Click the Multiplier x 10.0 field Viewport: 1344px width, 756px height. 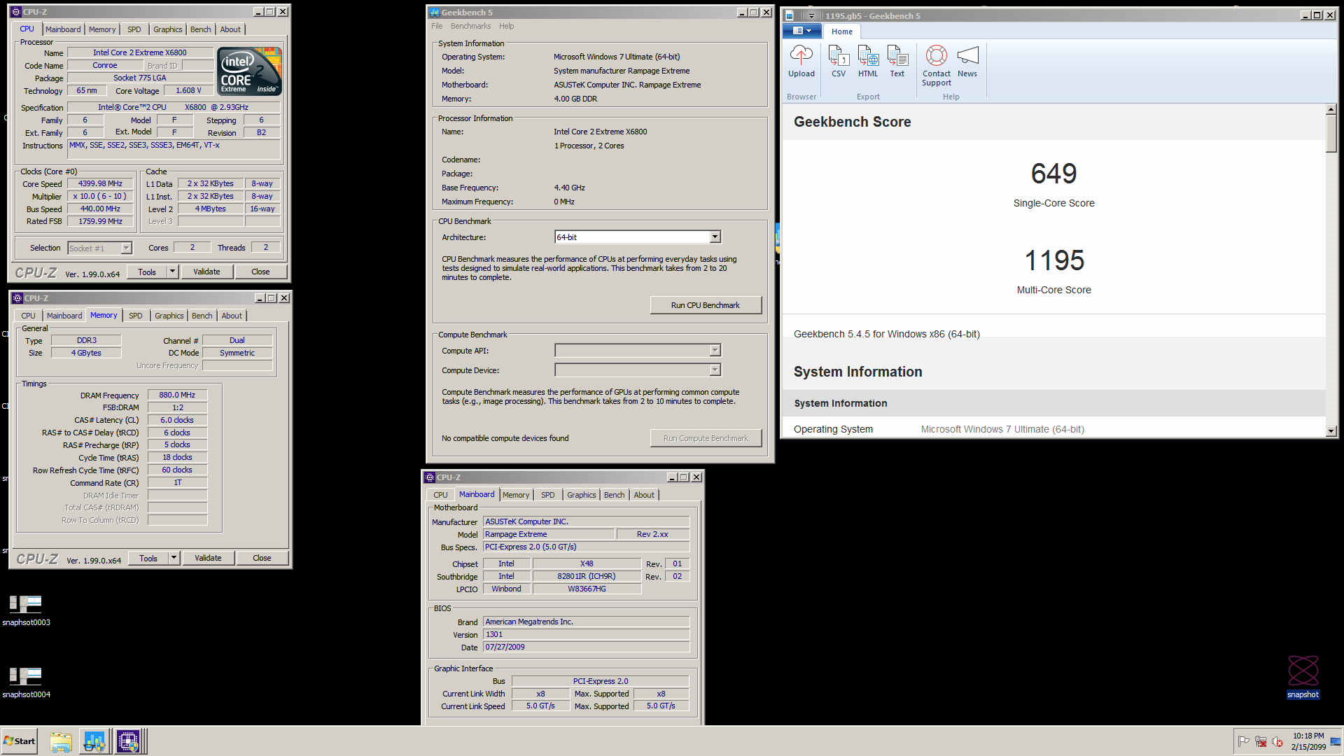pyautogui.click(x=100, y=197)
